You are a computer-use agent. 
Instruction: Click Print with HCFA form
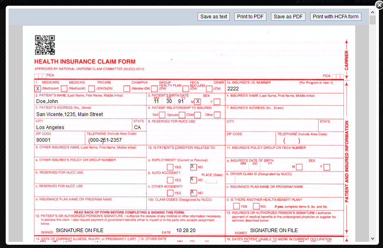click(x=336, y=17)
